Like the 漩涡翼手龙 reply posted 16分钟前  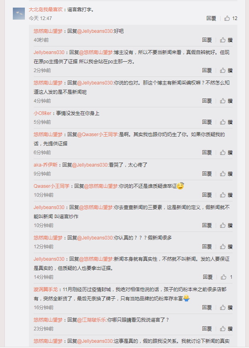pos(226,308)
